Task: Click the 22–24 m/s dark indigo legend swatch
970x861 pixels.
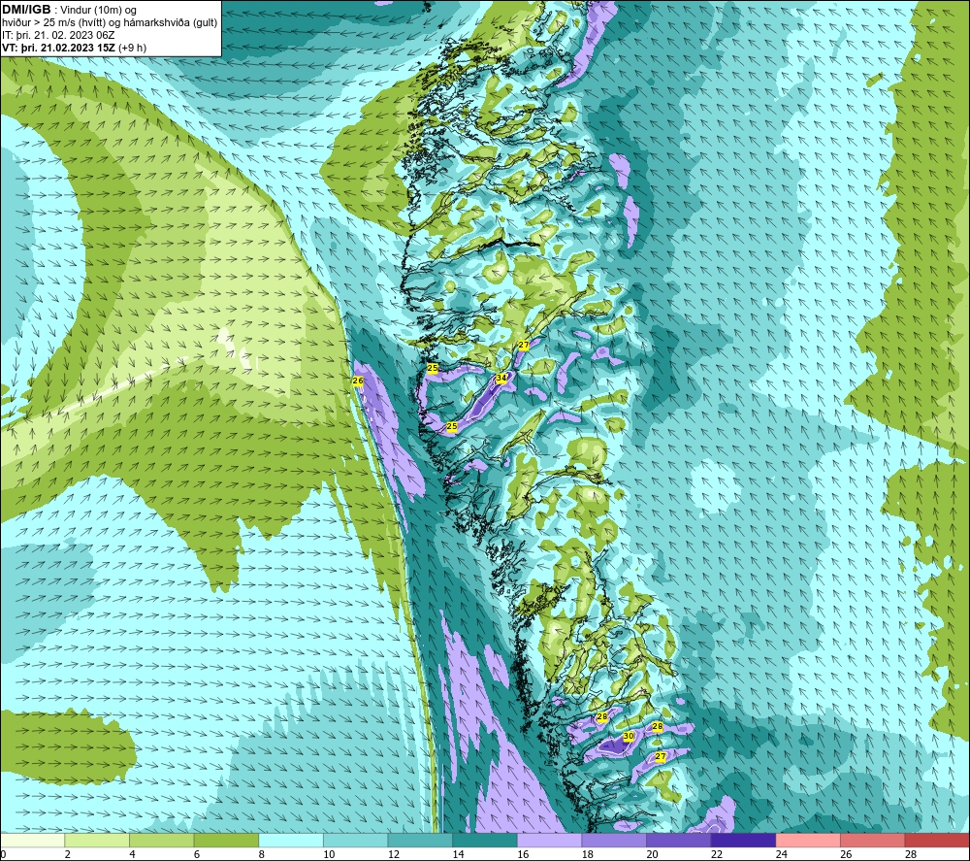Action: (744, 841)
